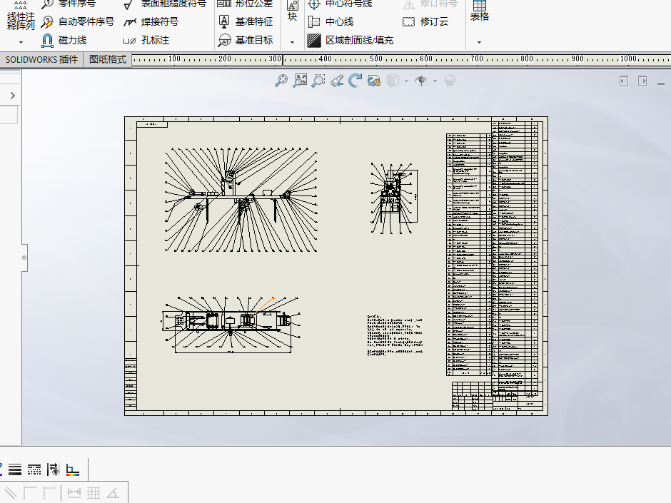Image resolution: width=671 pixels, height=503 pixels.
Task: Select the Zoom to Selection magnifier icon
Action: coord(318,81)
